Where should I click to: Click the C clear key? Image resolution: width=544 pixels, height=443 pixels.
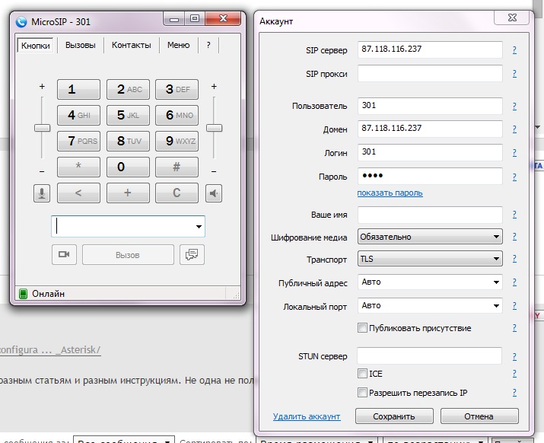click(x=177, y=193)
